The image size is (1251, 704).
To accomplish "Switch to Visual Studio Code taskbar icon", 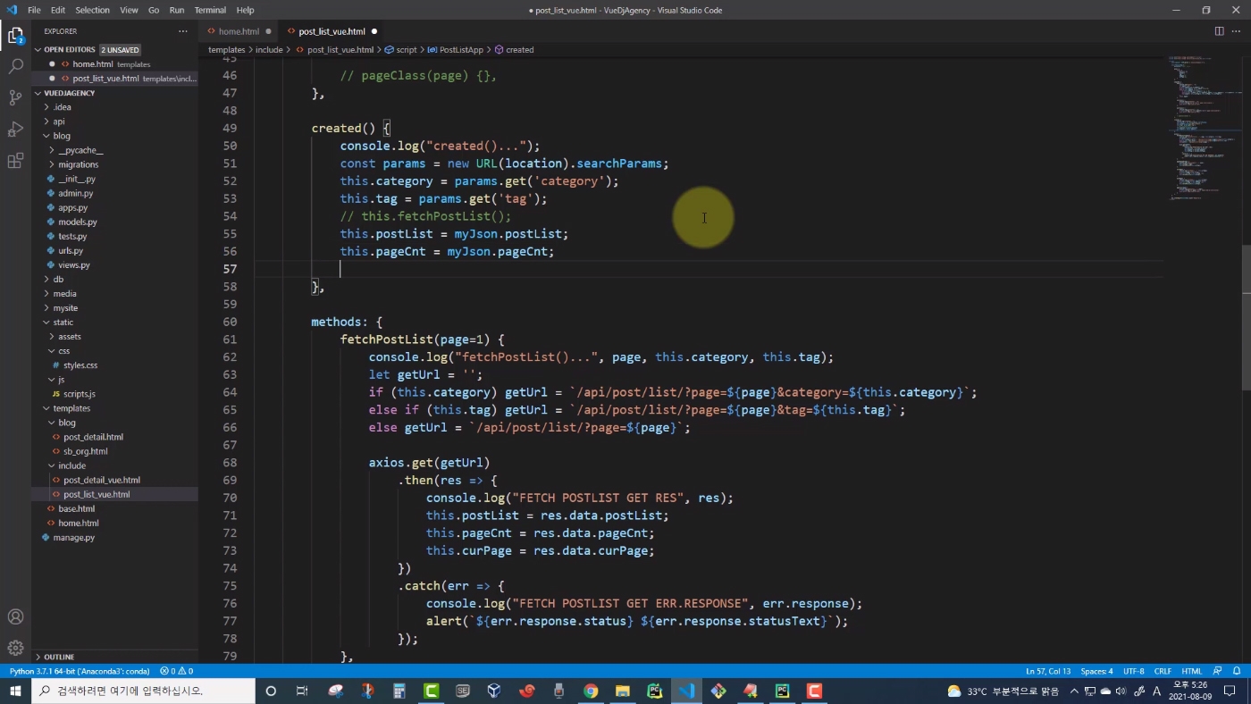I will [x=686, y=691].
